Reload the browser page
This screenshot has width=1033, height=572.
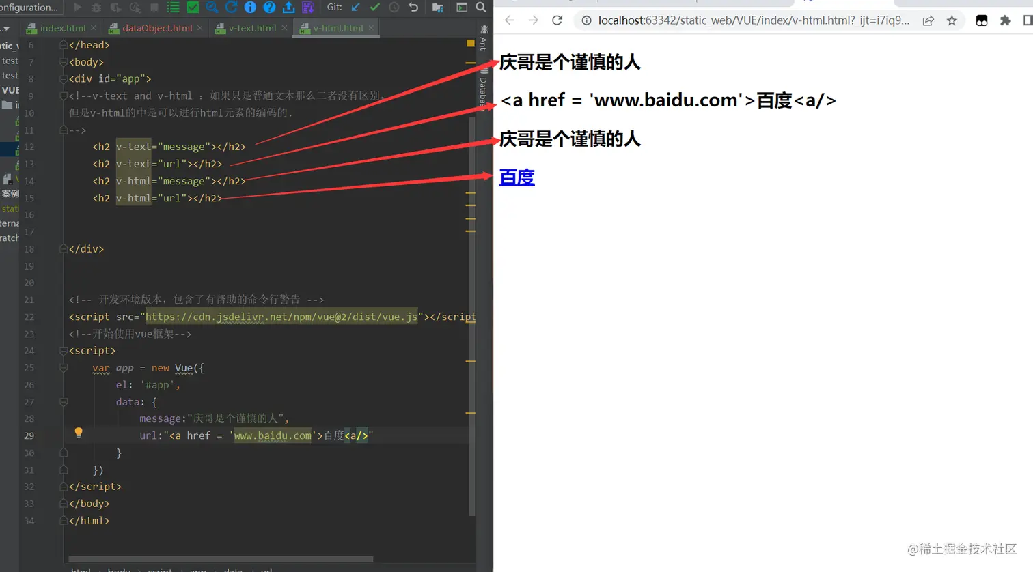557,20
